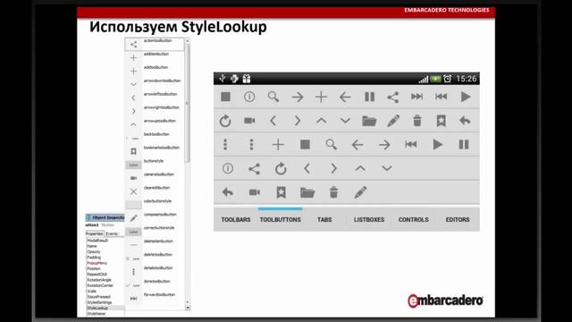Tap the camera icon next to the refresh icon in row two
The width and height of the screenshot is (572, 322).
[x=249, y=121]
